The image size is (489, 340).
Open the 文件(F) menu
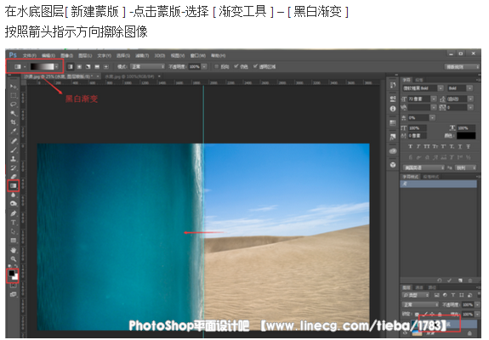click(x=29, y=55)
